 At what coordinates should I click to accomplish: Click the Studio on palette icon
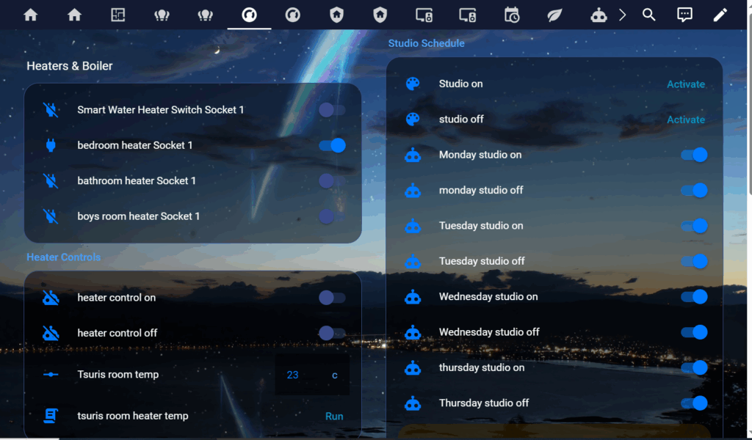(413, 84)
